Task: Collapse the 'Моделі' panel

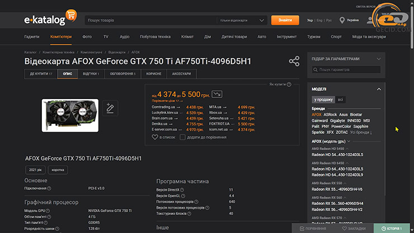Action: 379,89
